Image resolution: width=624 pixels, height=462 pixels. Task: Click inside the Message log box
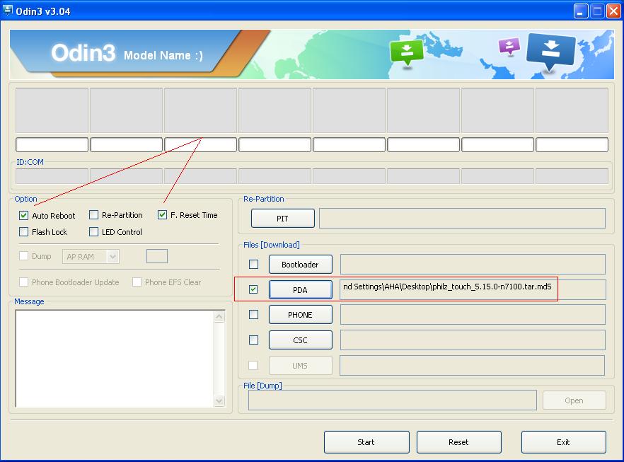point(115,359)
